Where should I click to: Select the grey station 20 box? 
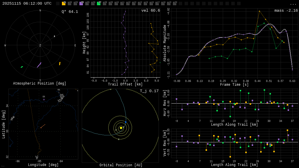pyautogui.click(x=175, y=3)
